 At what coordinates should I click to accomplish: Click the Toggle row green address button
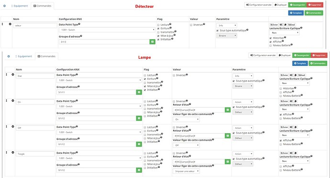tap(139, 170)
